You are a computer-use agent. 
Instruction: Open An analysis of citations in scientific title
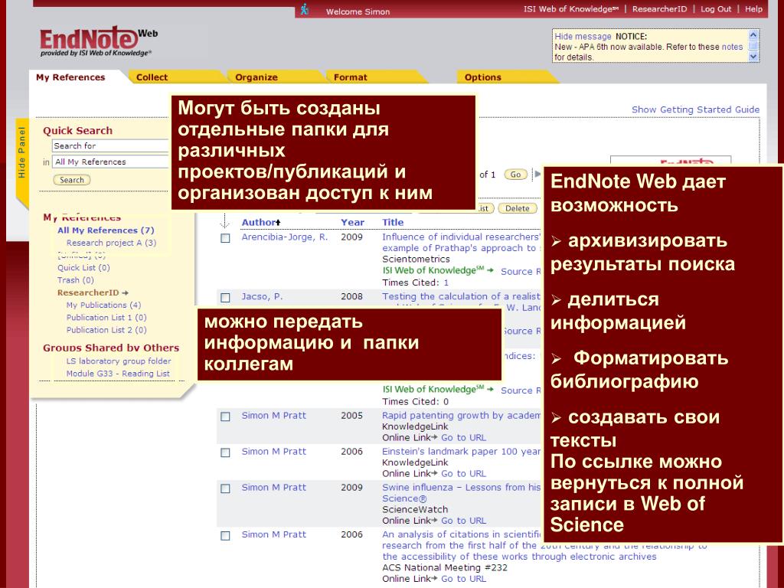pyautogui.click(x=545, y=545)
